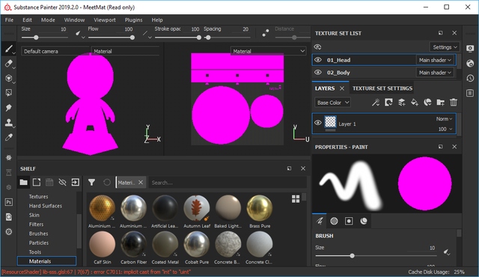Select the Brushes shelf category

click(x=38, y=234)
